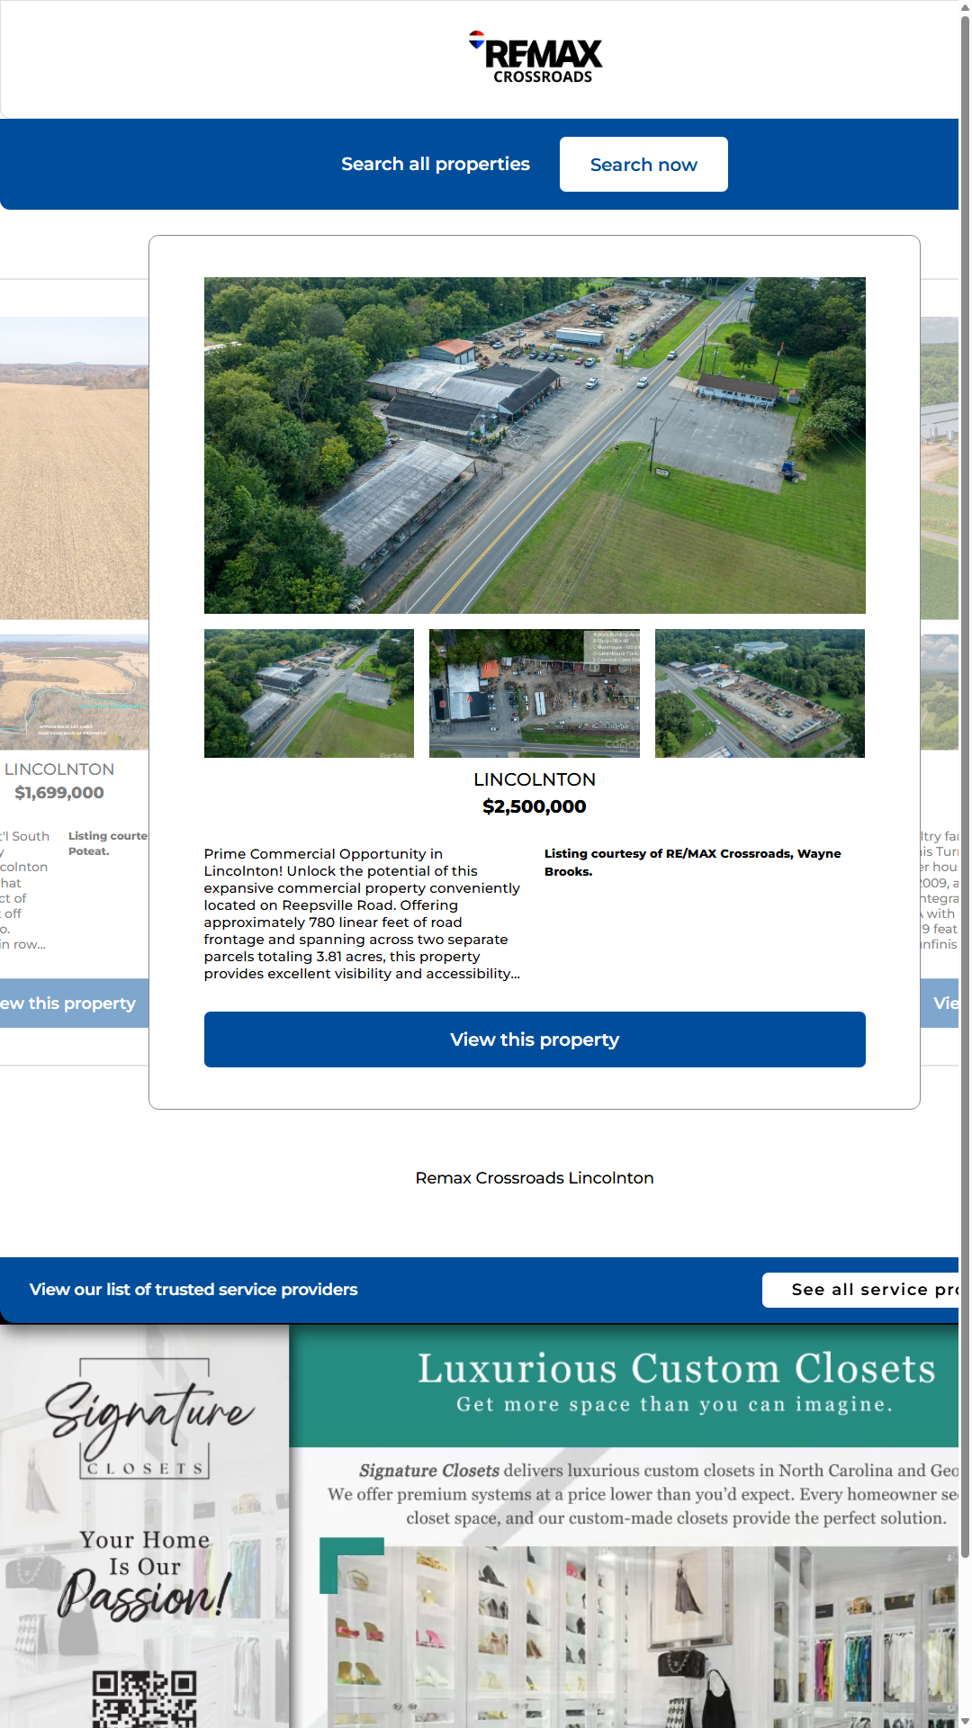Select the first small aerial thumbnail

click(309, 693)
